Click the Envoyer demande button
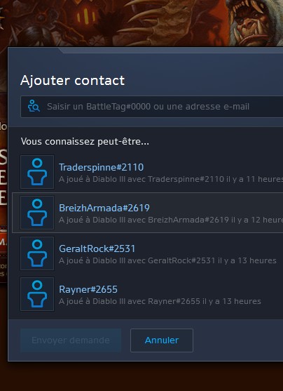This screenshot has width=283, height=391. pyautogui.click(x=71, y=340)
